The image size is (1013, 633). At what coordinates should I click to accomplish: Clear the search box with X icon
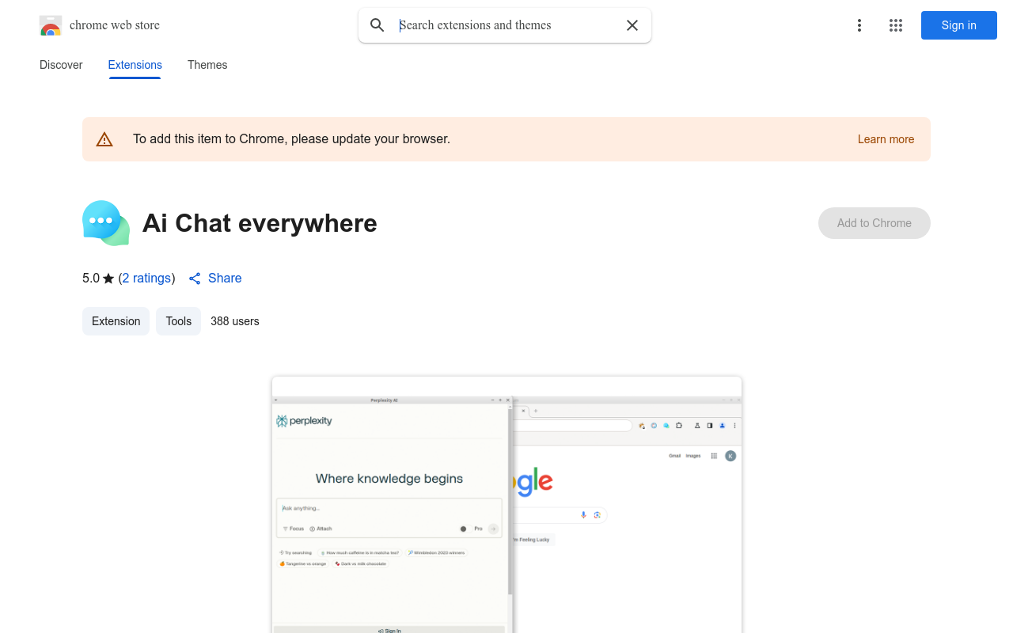(x=632, y=25)
